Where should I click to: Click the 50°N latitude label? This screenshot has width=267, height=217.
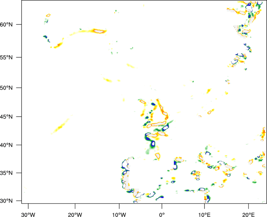[6, 88]
